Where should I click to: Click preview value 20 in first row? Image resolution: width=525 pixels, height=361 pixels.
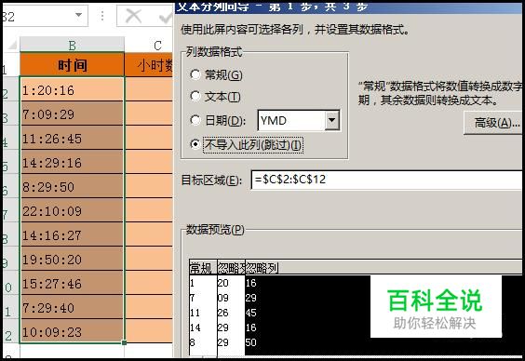click(222, 283)
